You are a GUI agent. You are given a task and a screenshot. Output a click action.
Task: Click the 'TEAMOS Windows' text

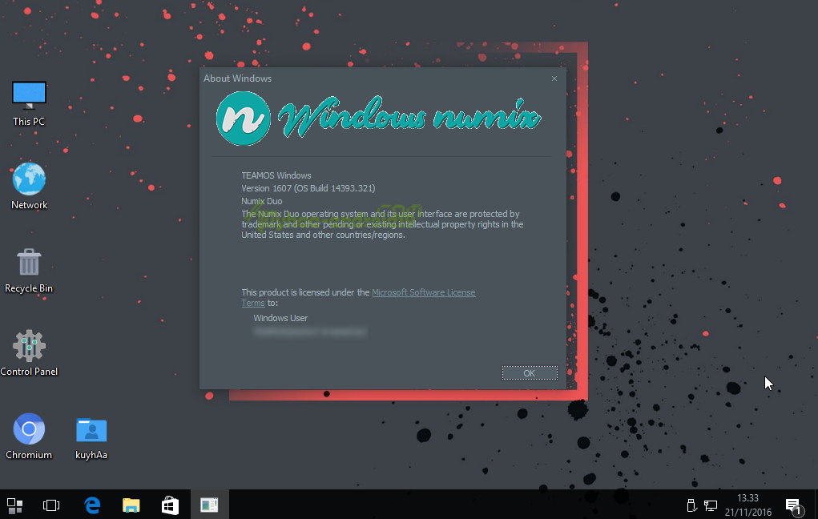pyautogui.click(x=276, y=175)
